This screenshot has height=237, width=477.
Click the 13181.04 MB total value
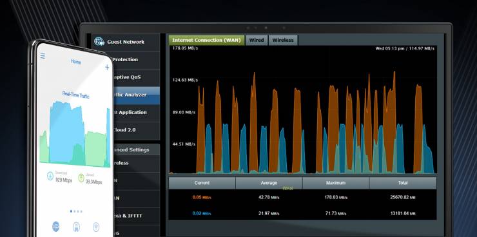[403, 214]
